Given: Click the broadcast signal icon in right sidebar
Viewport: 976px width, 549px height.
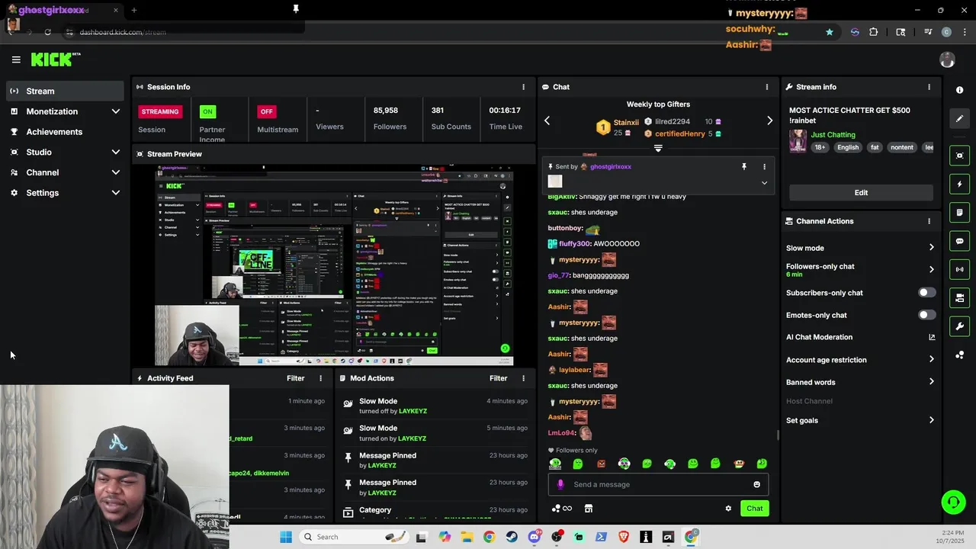Looking at the screenshot, I should tap(959, 269).
